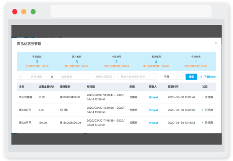Click the 2020-03-30 13:39:47 claim time
Viewport: 233px width, 161px height.
point(181,97)
